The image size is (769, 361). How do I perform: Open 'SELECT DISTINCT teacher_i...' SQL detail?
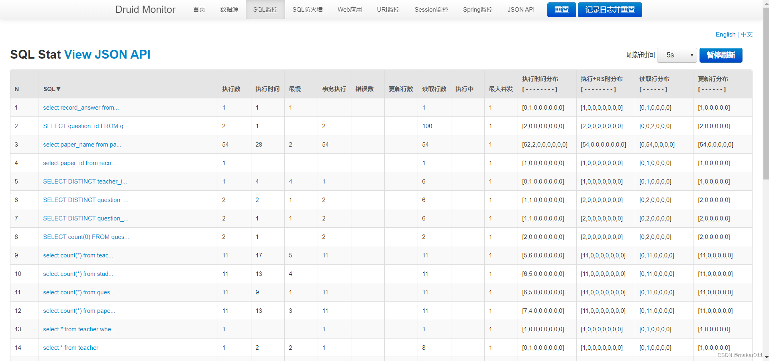[x=85, y=182]
